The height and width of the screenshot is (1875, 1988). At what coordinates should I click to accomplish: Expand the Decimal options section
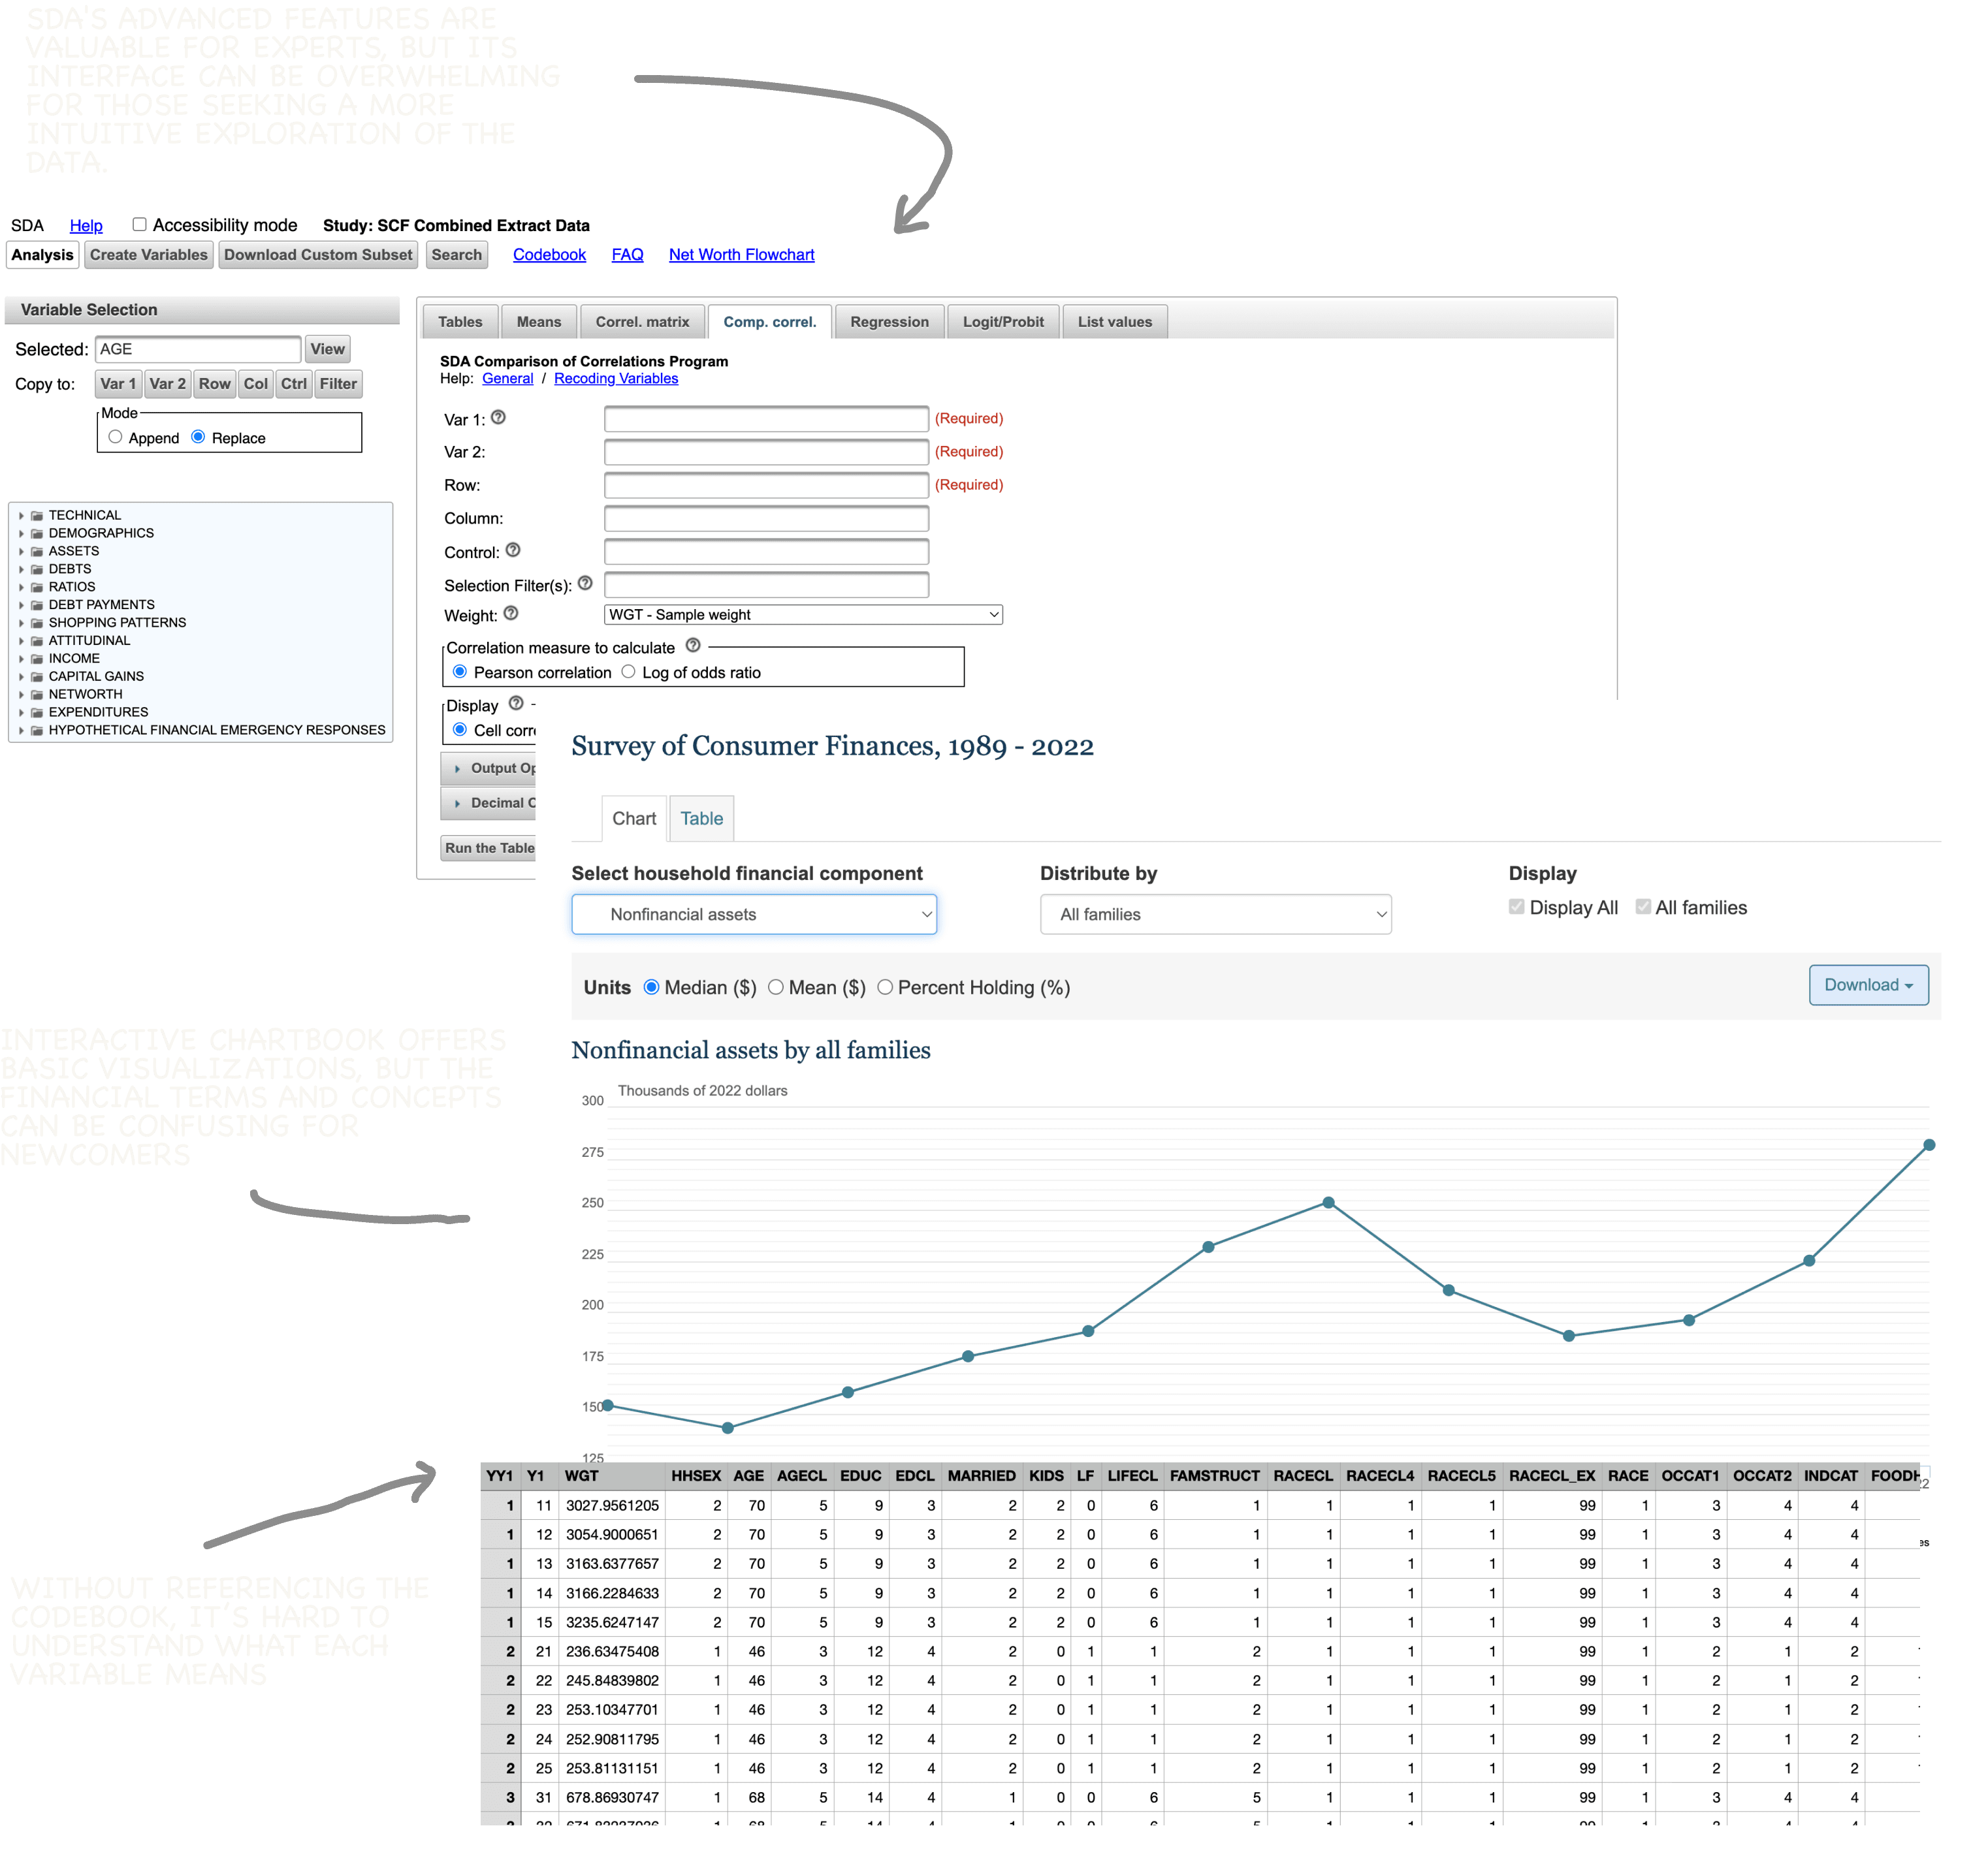coord(489,804)
